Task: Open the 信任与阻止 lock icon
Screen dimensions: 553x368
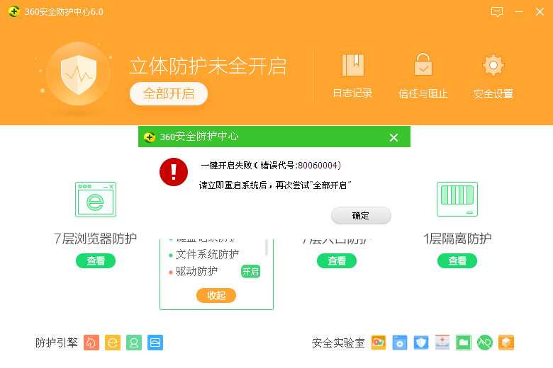Action: (423, 64)
